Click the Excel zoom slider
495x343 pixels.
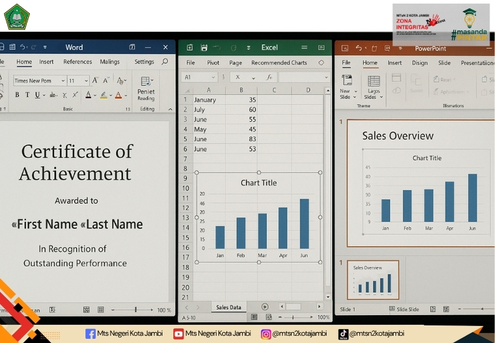pyautogui.click(x=296, y=317)
